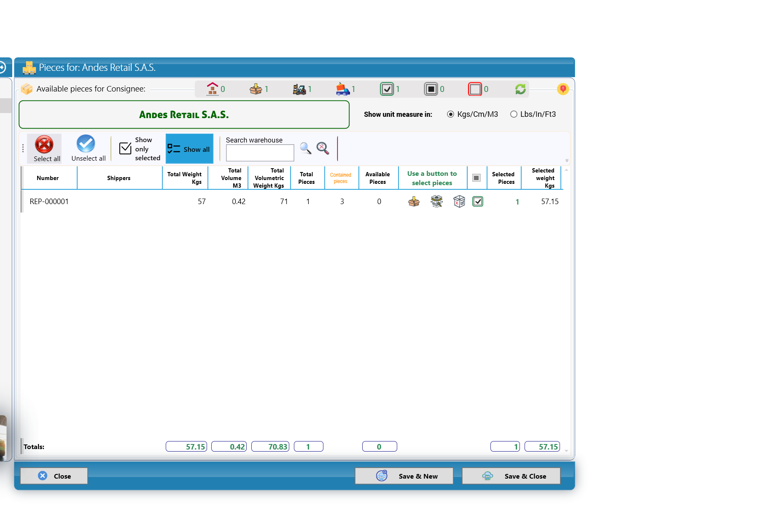Click the Andes Retail S.A.S. consignee banner

184,114
